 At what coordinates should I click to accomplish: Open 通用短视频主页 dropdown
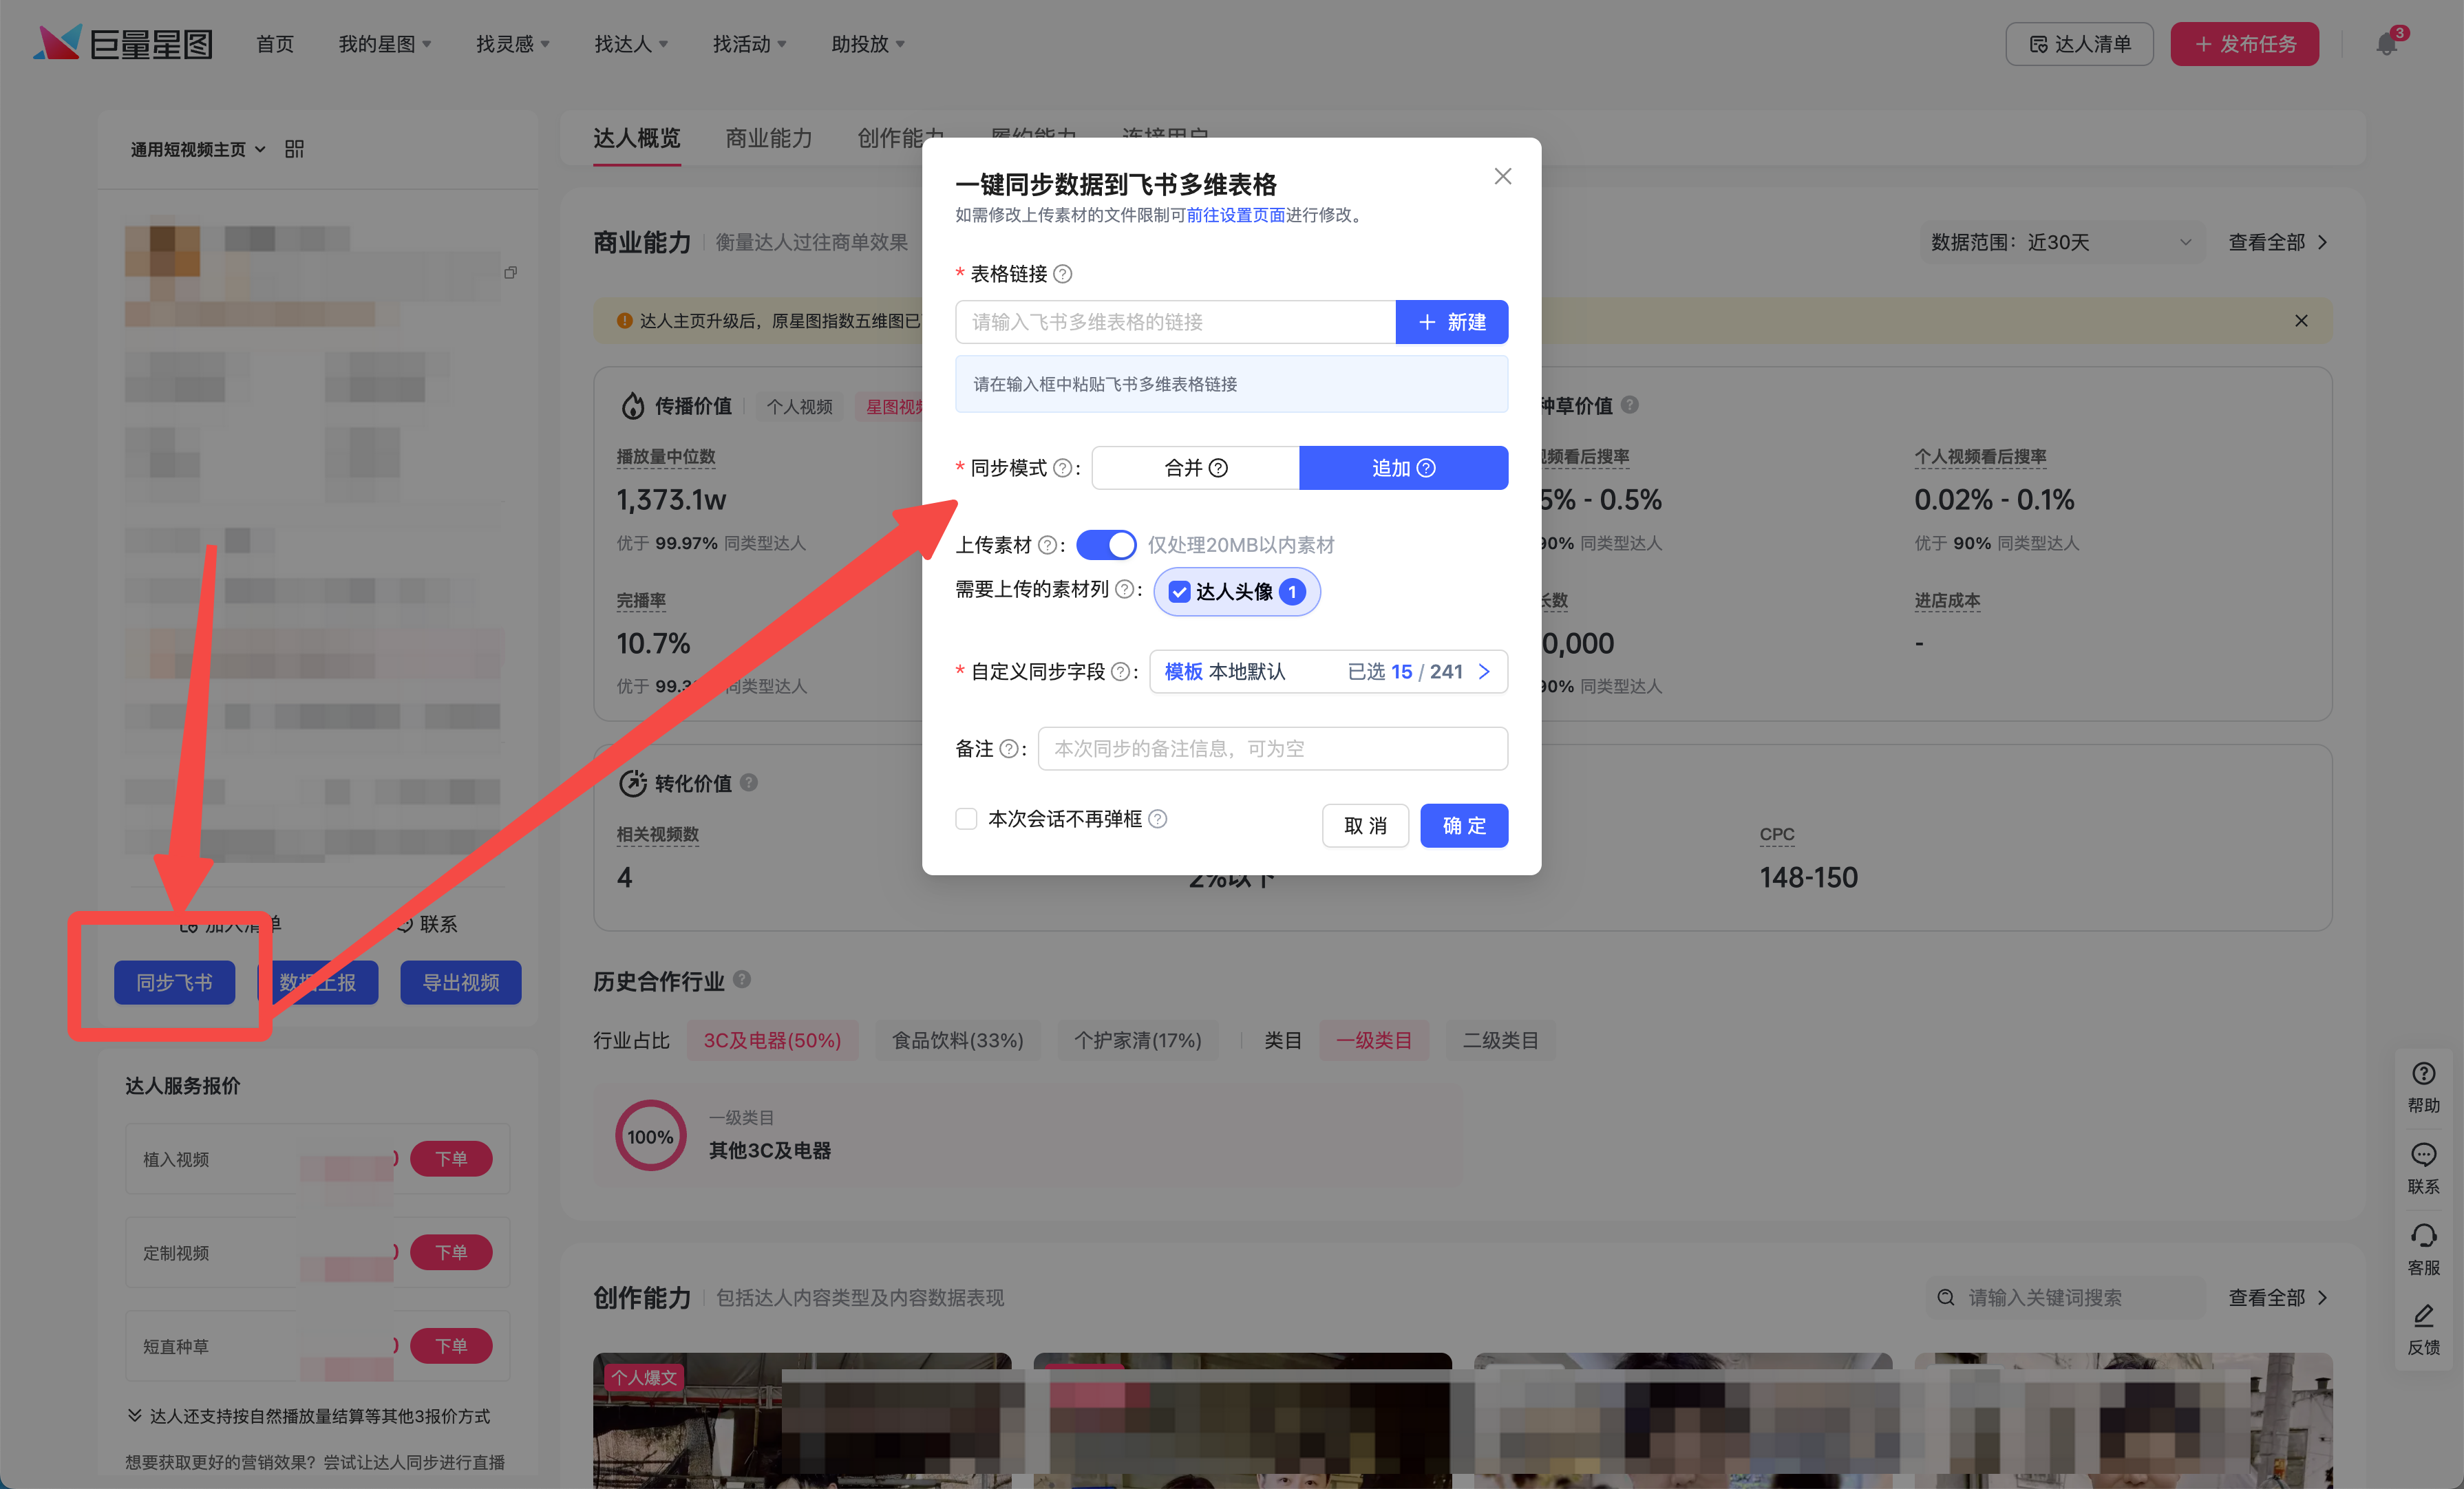pyautogui.click(x=198, y=149)
